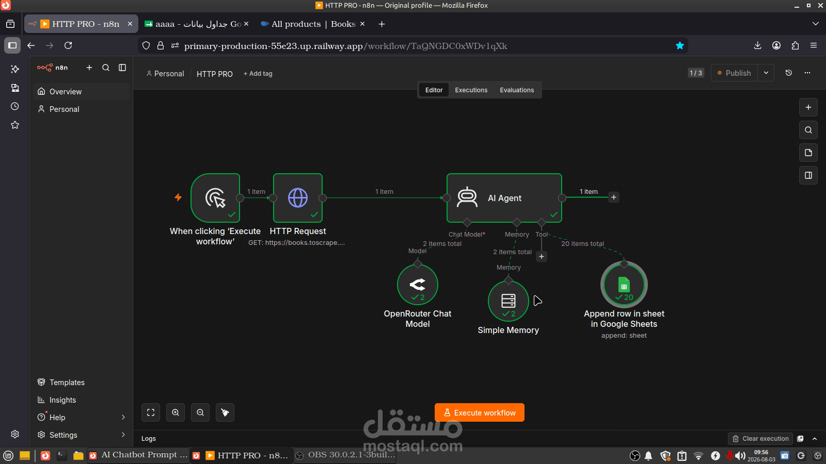The image size is (826, 464).
Task: Open the taskbar clock
Action: pos(761,456)
